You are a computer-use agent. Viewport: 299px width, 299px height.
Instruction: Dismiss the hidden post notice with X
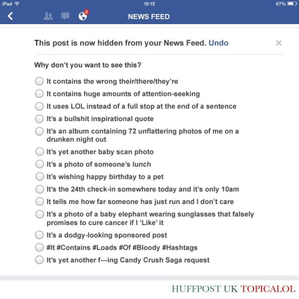[279, 43]
